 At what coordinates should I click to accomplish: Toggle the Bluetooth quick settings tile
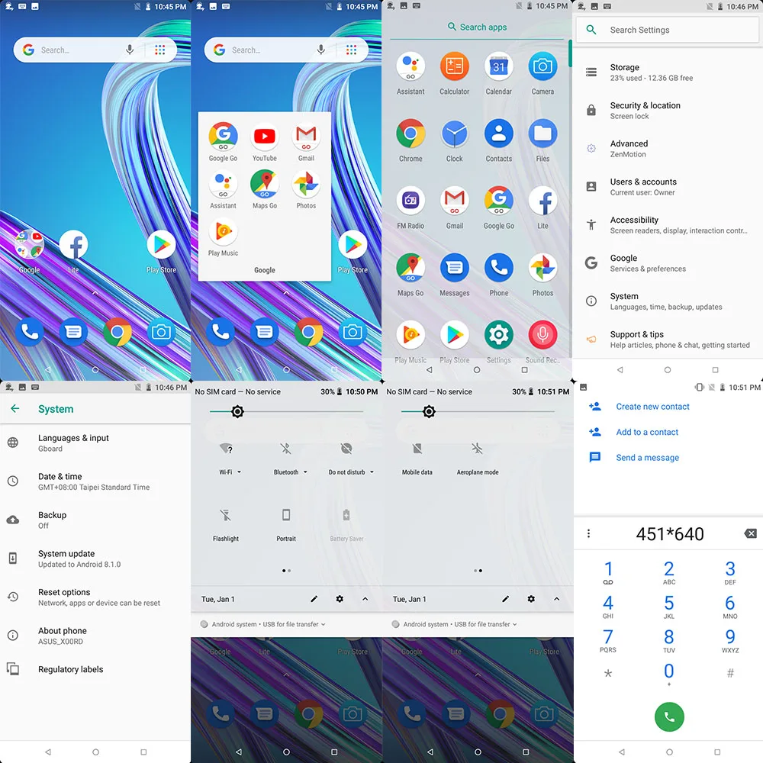click(286, 448)
